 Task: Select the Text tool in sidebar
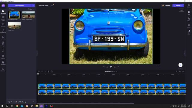pyautogui.click(x=3, y=50)
